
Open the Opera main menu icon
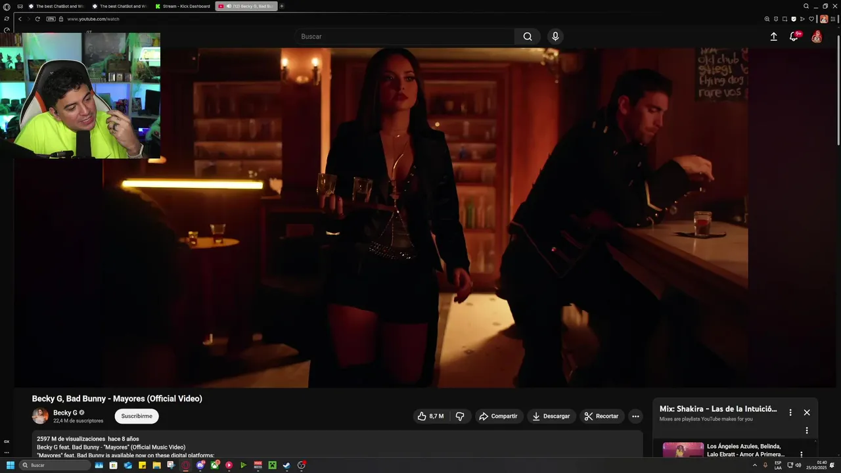pyautogui.click(x=7, y=7)
